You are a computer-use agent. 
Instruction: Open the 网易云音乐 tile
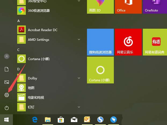point(128,42)
